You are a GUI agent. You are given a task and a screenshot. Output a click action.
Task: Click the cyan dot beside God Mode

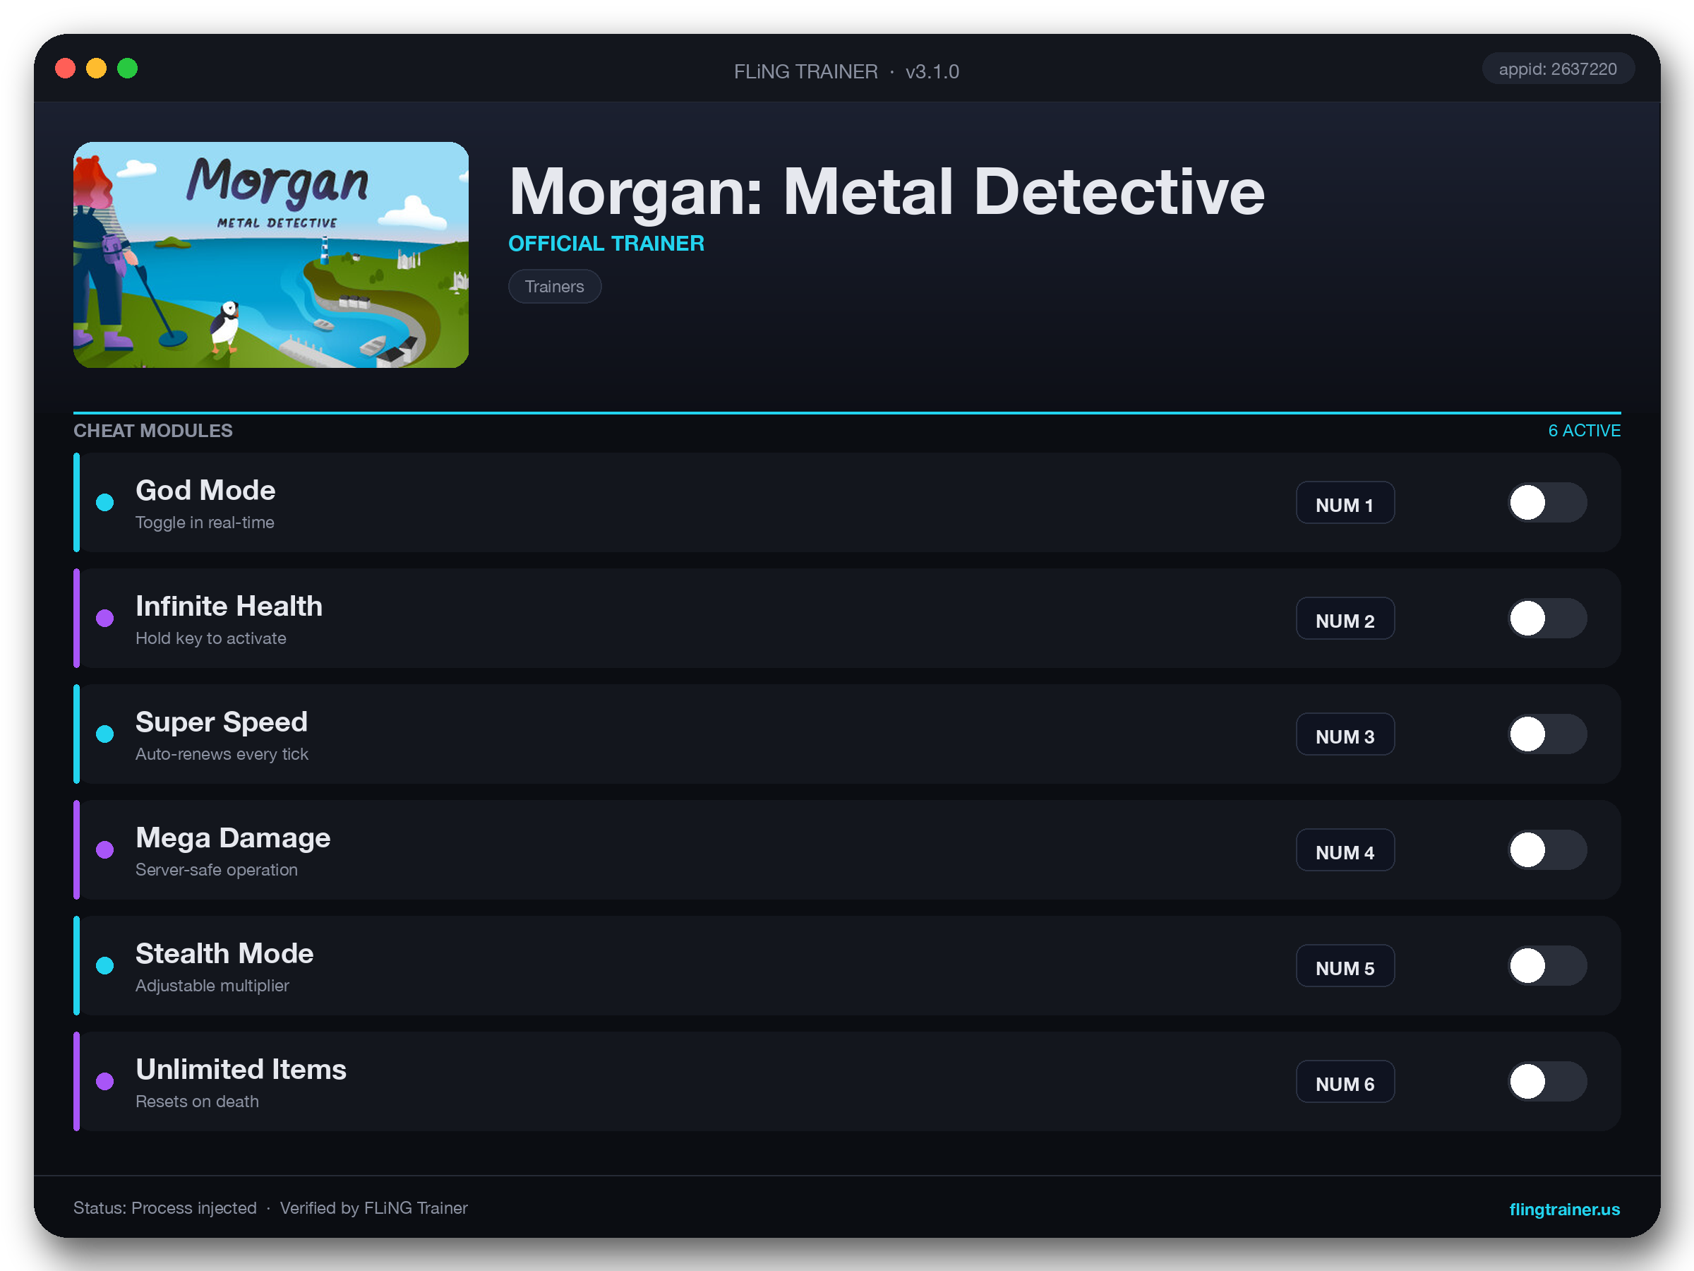(x=105, y=503)
